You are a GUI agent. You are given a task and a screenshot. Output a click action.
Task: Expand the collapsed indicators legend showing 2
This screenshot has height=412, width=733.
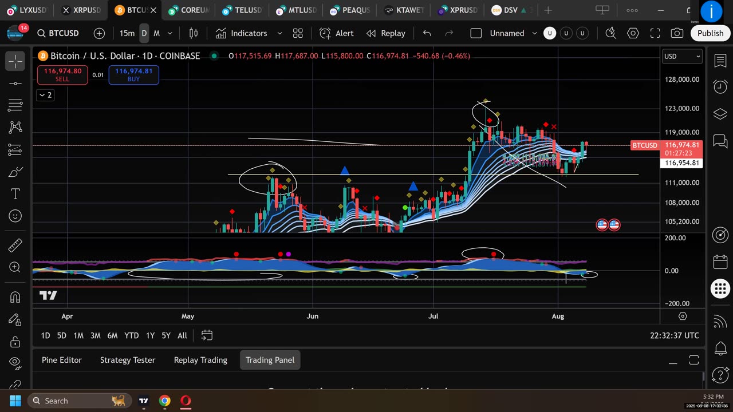click(x=46, y=95)
